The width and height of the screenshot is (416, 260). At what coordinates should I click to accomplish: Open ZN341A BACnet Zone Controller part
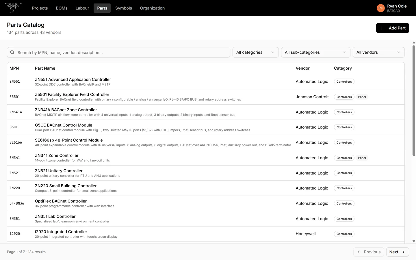206,112
